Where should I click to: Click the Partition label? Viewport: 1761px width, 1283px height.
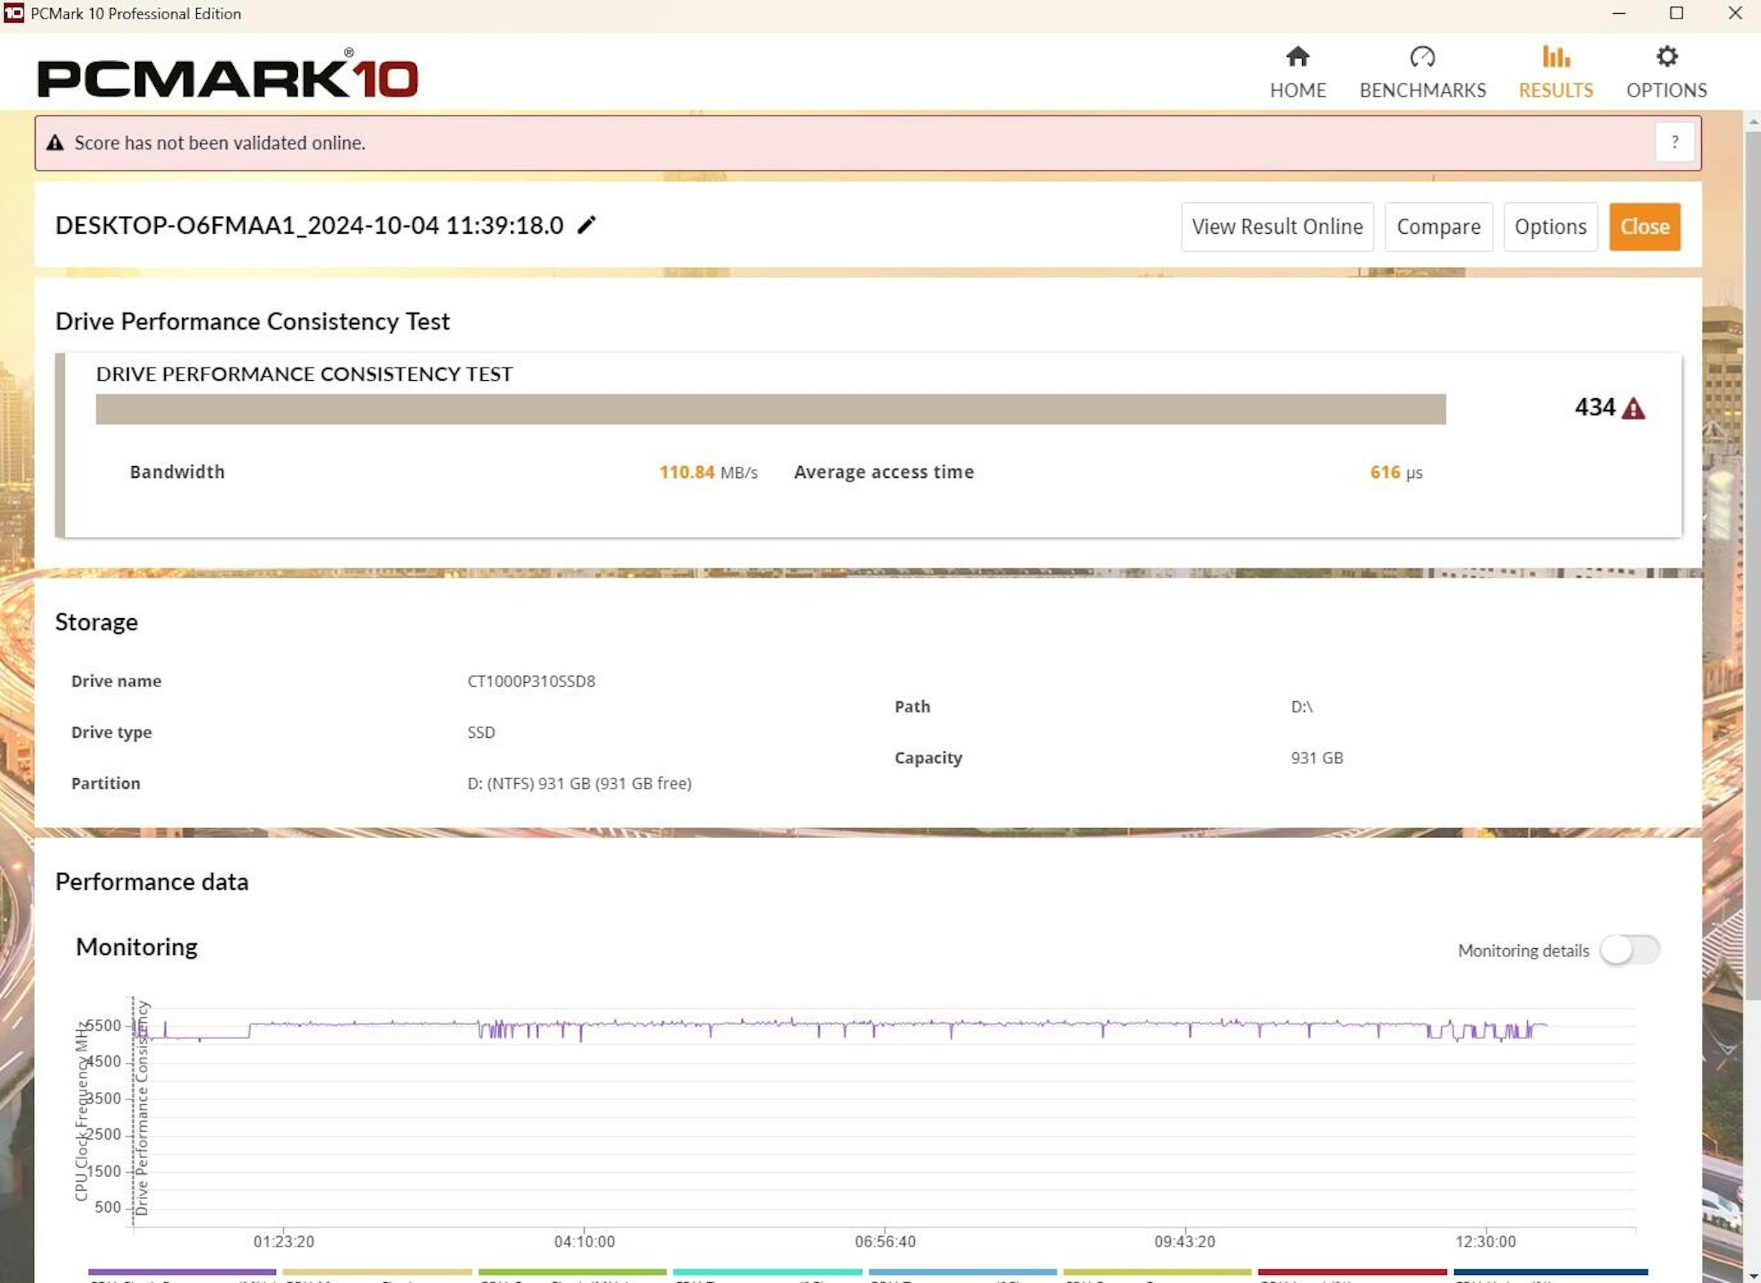pyautogui.click(x=106, y=784)
